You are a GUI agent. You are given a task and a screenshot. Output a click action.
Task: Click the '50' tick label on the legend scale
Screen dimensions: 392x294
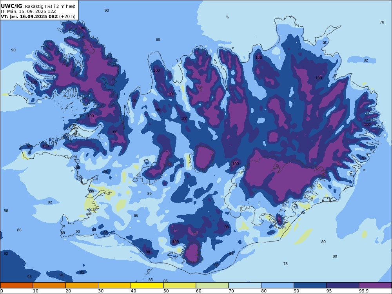click(166, 291)
